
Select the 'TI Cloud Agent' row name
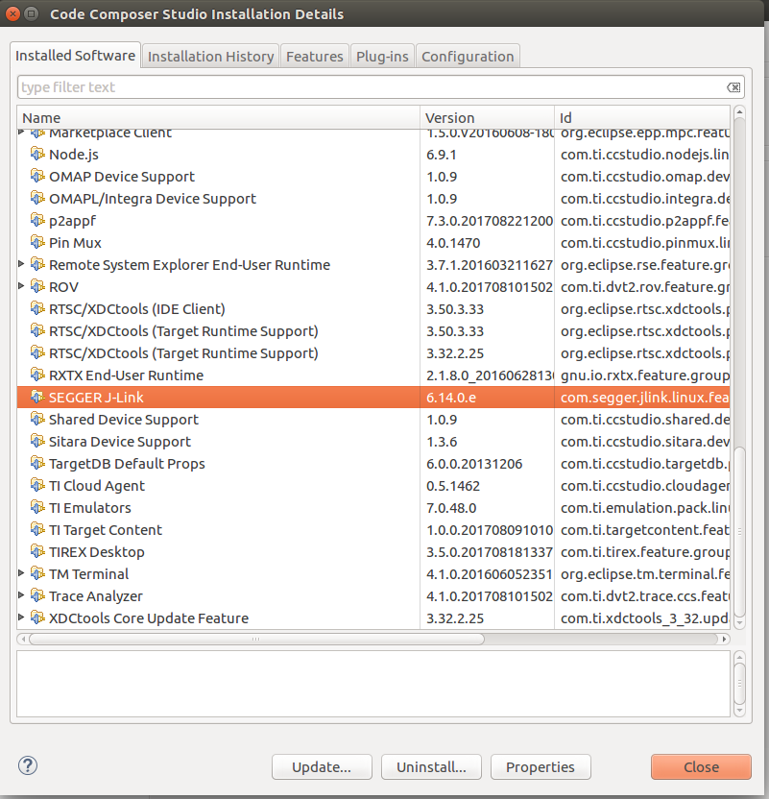pyautogui.click(x=97, y=486)
